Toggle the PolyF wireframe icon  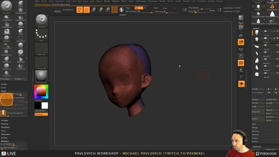coord(241,63)
